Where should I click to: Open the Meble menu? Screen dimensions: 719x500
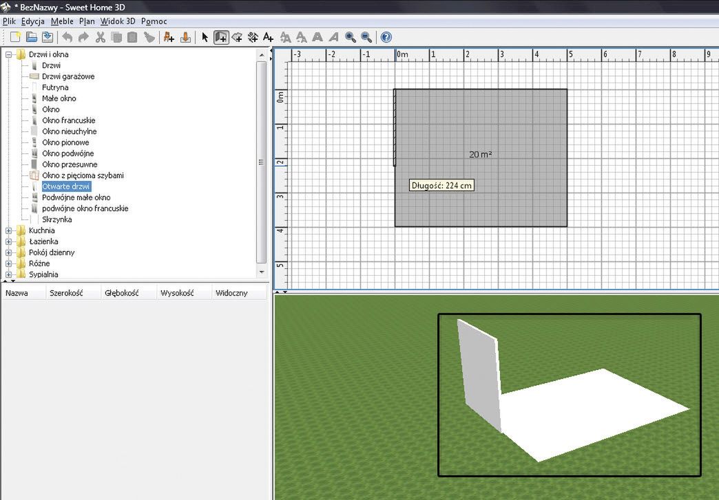(x=62, y=21)
